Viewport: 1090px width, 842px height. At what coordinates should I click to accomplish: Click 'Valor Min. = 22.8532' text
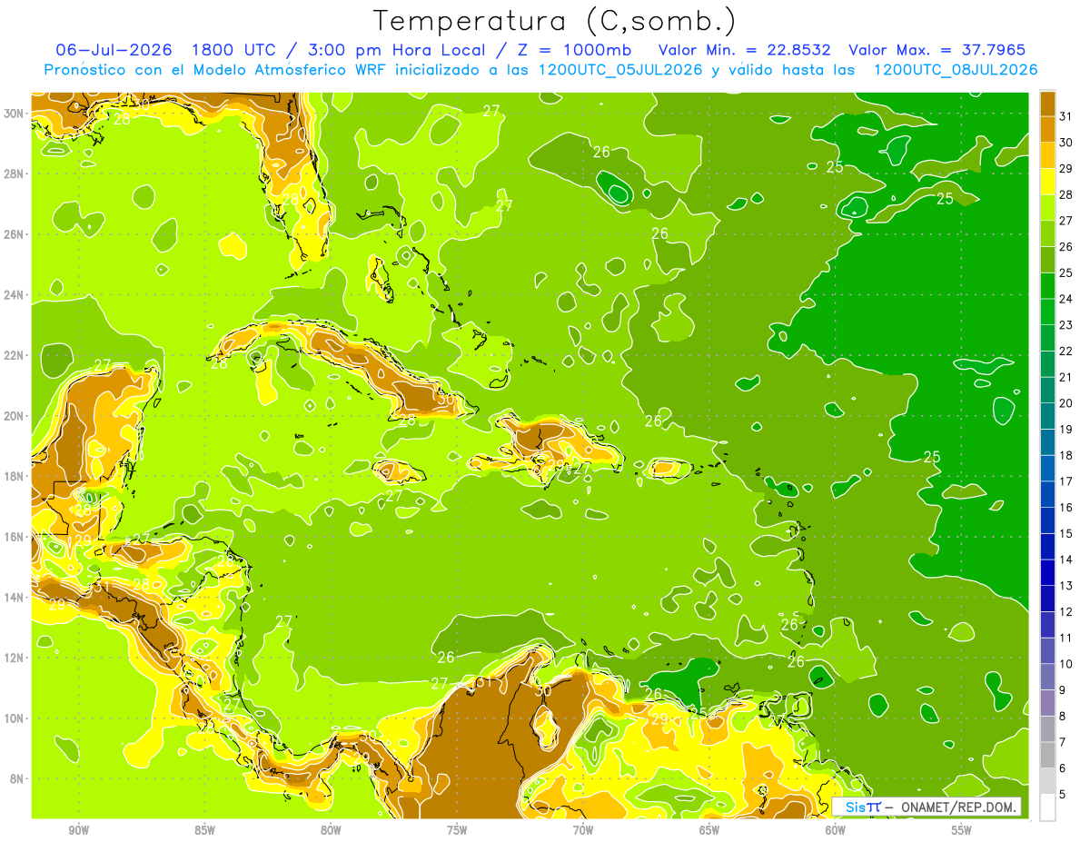click(745, 50)
